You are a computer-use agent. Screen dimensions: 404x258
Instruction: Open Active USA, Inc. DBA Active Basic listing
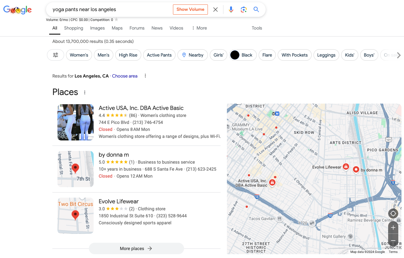[x=141, y=108]
